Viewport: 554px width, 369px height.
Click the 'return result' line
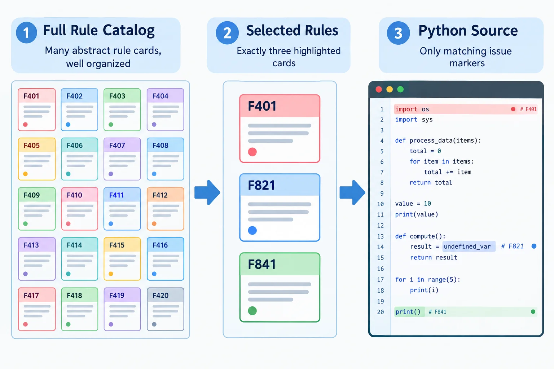click(434, 258)
